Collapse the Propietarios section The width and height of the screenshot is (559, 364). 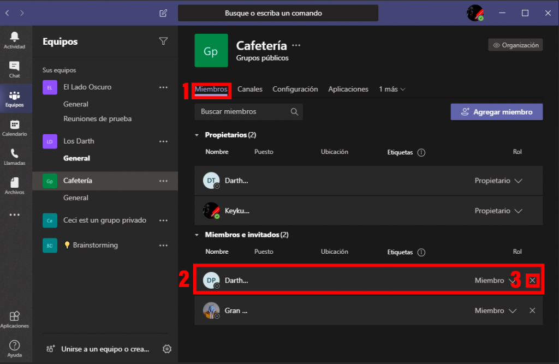click(x=197, y=135)
